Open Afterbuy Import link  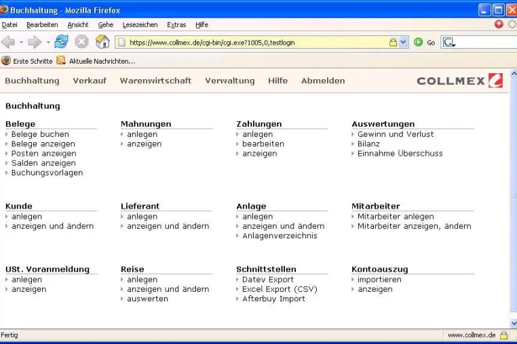[x=273, y=299]
